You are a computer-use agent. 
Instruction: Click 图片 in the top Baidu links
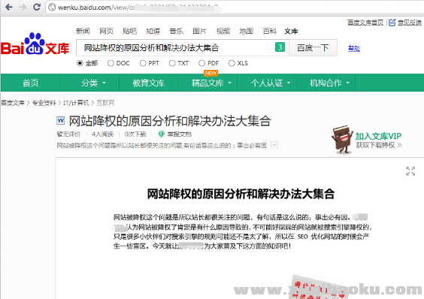point(199,31)
